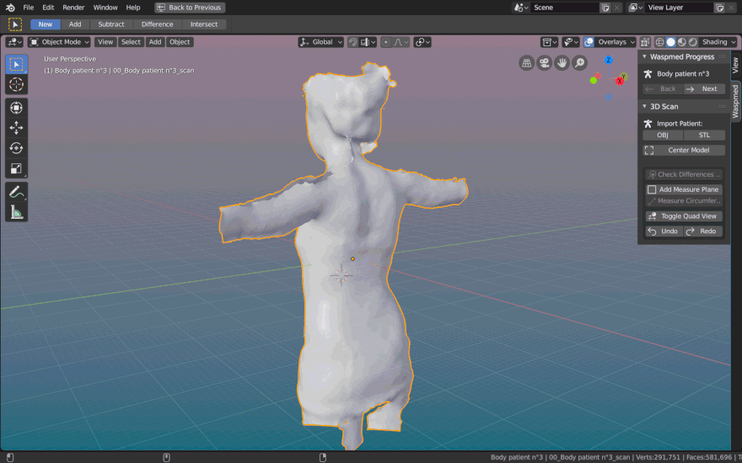Select the Transform tool
This screenshot has width=742, height=463.
tap(16, 109)
